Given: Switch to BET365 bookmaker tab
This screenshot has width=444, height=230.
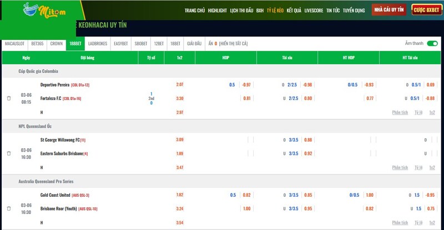Looking at the screenshot, I should pyautogui.click(x=37, y=44).
